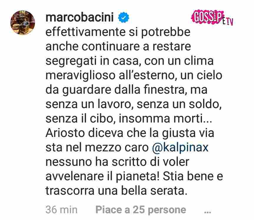View likes via "Piace a 25 persone"
This screenshot has height=220, width=254.
[141, 210]
